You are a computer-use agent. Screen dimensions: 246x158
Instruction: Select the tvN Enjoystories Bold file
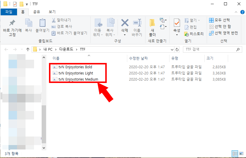coord(75,67)
